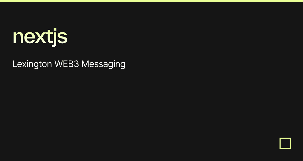Screen dimensions: 303x161
Task: Click the word Lexington
Action: click(32, 64)
